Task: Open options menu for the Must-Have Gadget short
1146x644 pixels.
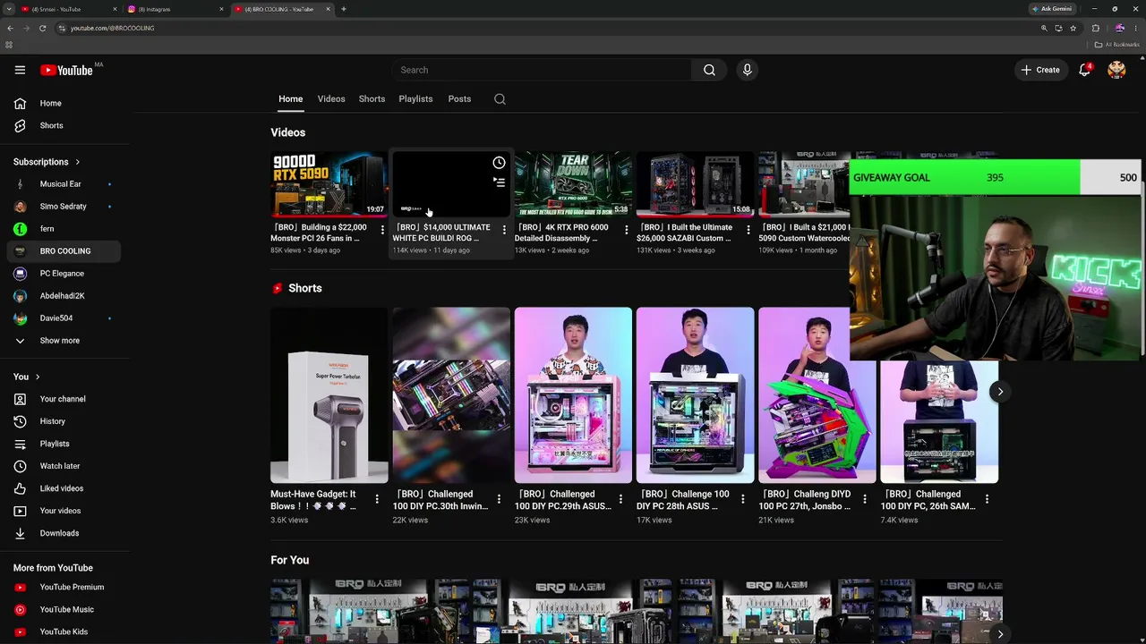Action: pyautogui.click(x=377, y=499)
